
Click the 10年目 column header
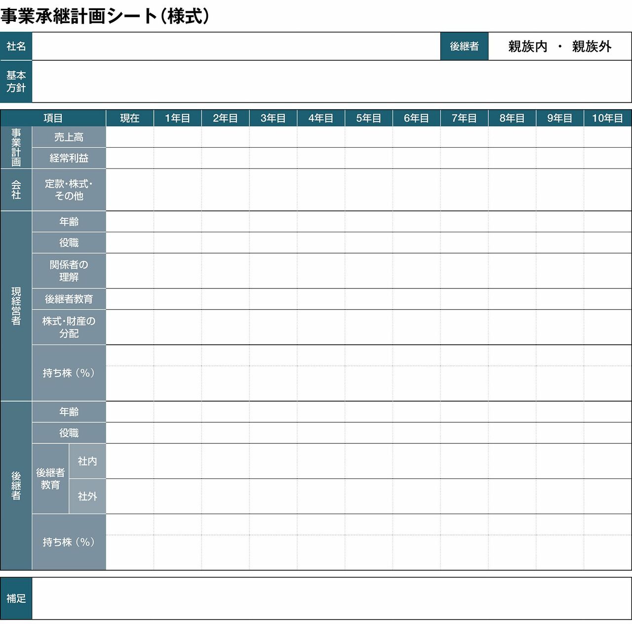click(607, 118)
